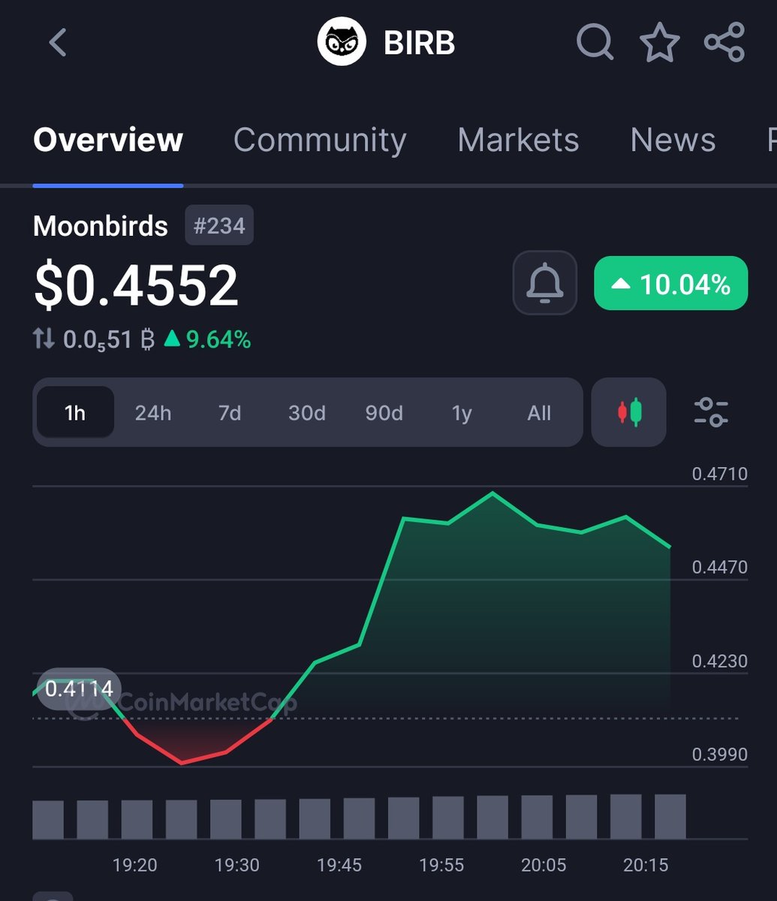Switch to the Markets tab
This screenshot has width=777, height=901.
[518, 140]
